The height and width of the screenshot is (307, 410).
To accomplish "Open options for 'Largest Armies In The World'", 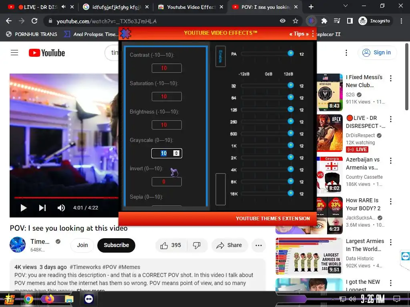I will click(x=391, y=242).
